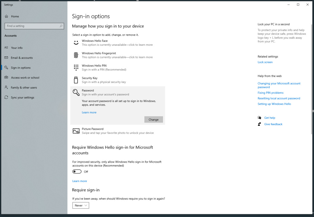Click the Find a setting search field
This screenshot has width=314, height=217.
coord(34,26)
